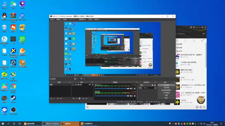Screen dimensions: 225x126
Task: Pop out the Scenes dock icon
Action: (x=70, y=82)
